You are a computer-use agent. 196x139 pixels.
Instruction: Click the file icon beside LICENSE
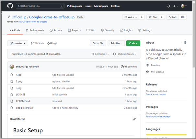(x=12, y=95)
